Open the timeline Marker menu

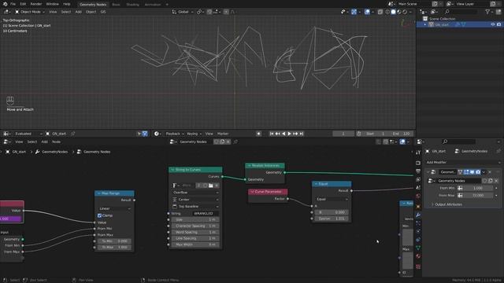click(223, 134)
